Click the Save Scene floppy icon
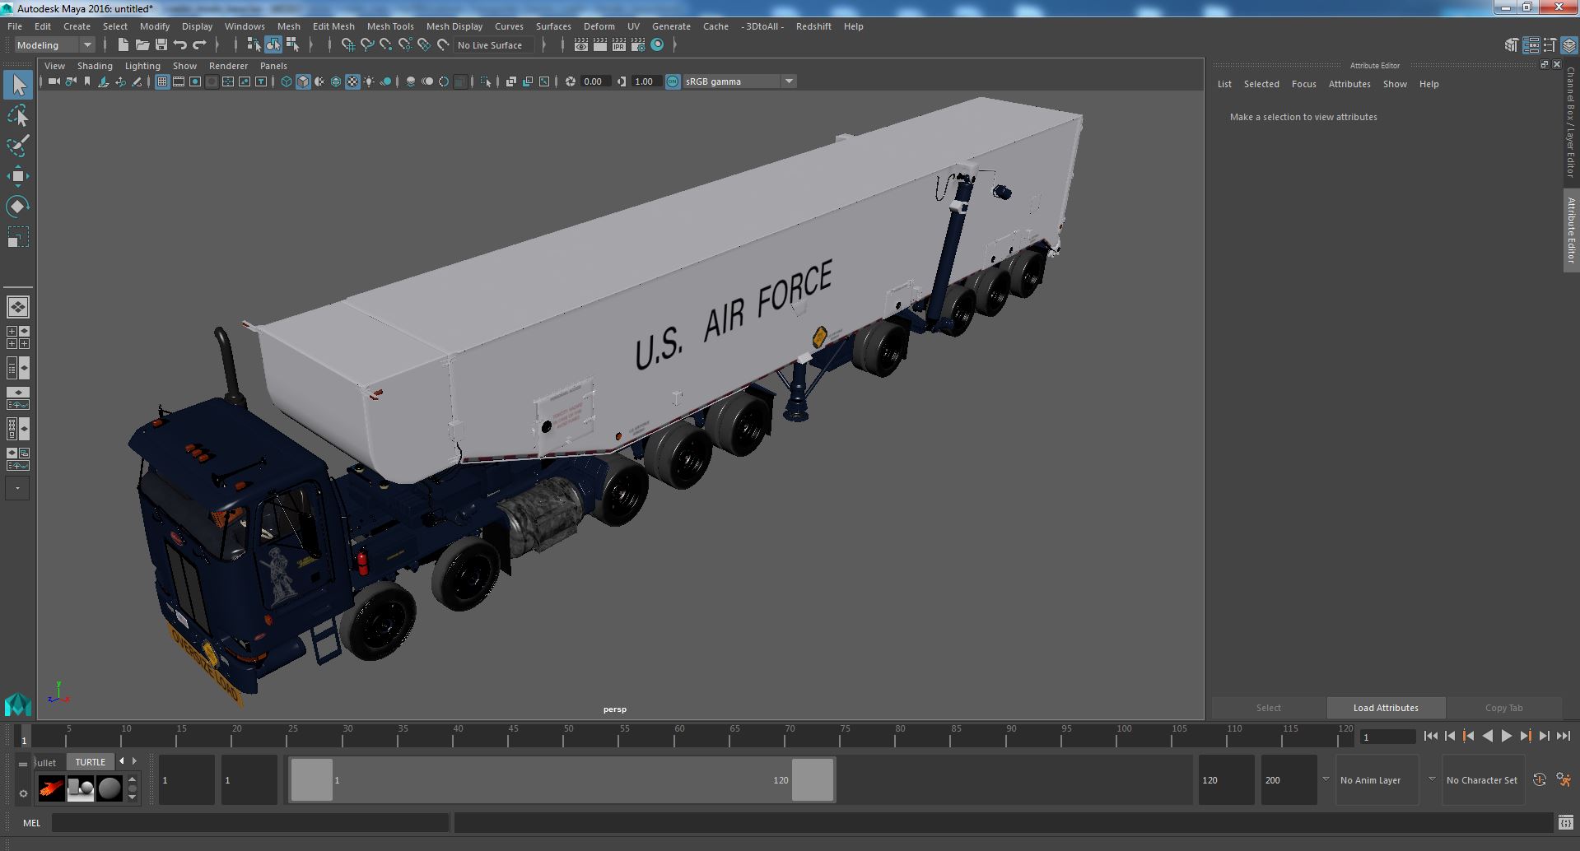The image size is (1580, 851). coord(161,45)
